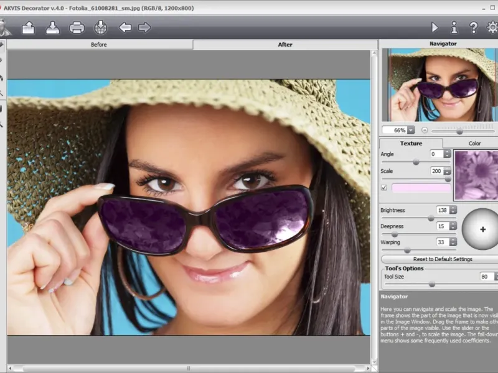Viewport: 498px width, 373px height.
Task: Switch to the Color tab
Action: 474,144
